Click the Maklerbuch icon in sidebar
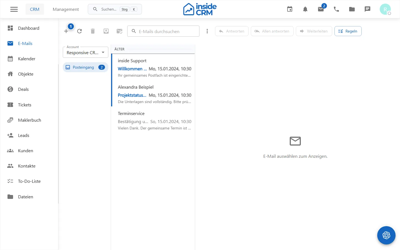 (10, 120)
